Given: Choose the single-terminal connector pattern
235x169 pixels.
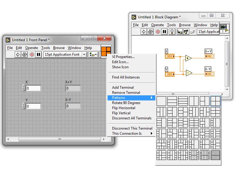Looking at the screenshot, I should (161, 101).
